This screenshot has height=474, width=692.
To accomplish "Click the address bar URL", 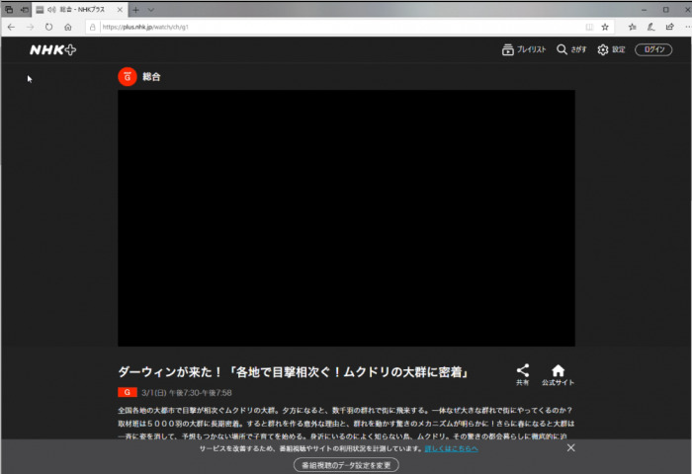I will click(145, 27).
